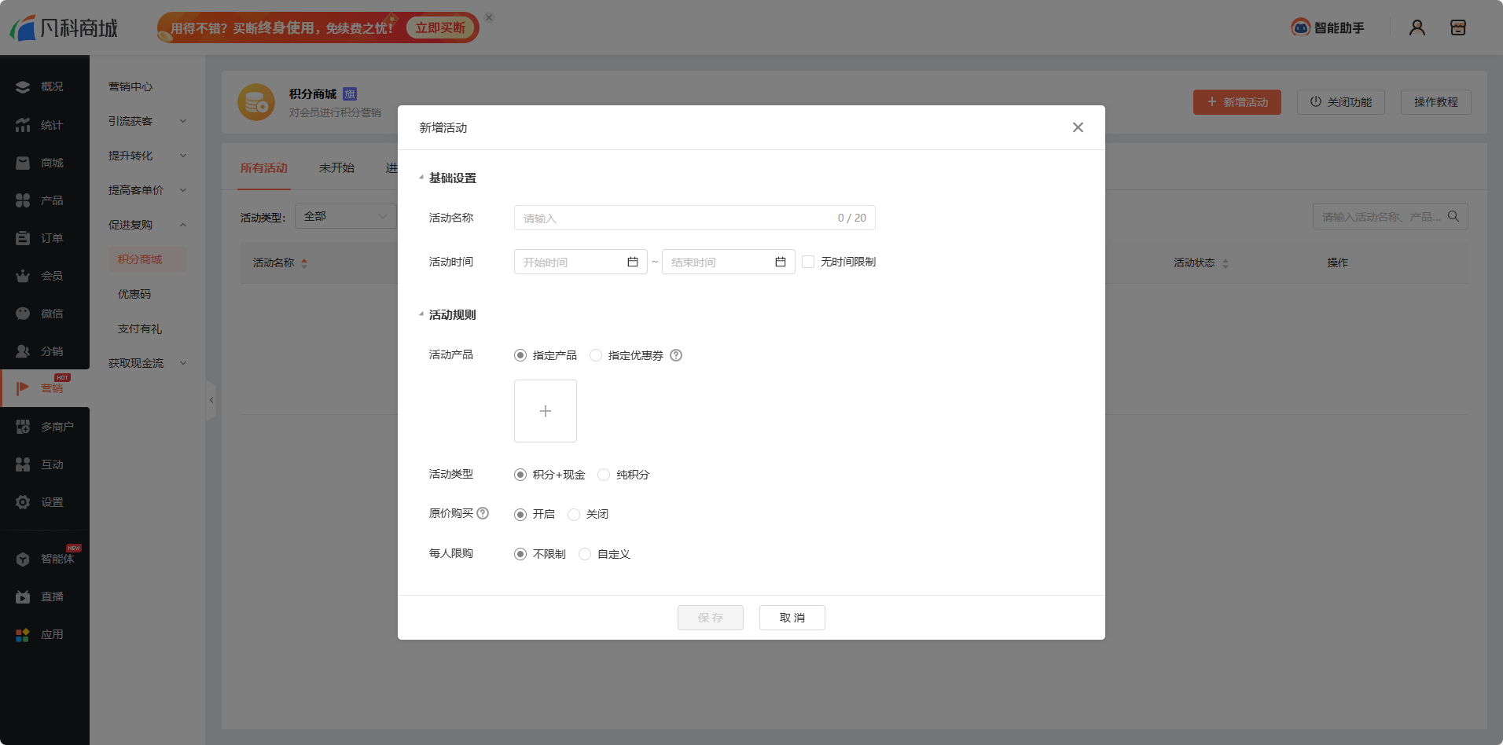Screen dimensions: 1503x745
Task: Click the 活动名称 input field
Action: pos(676,218)
